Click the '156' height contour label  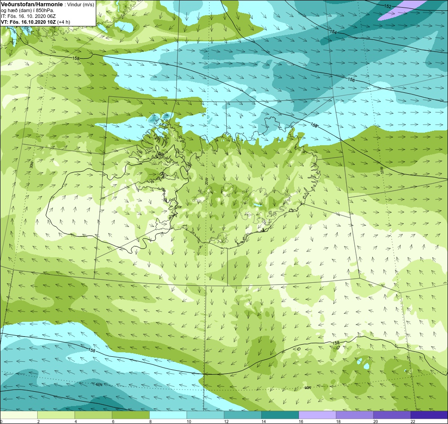coord(351,80)
